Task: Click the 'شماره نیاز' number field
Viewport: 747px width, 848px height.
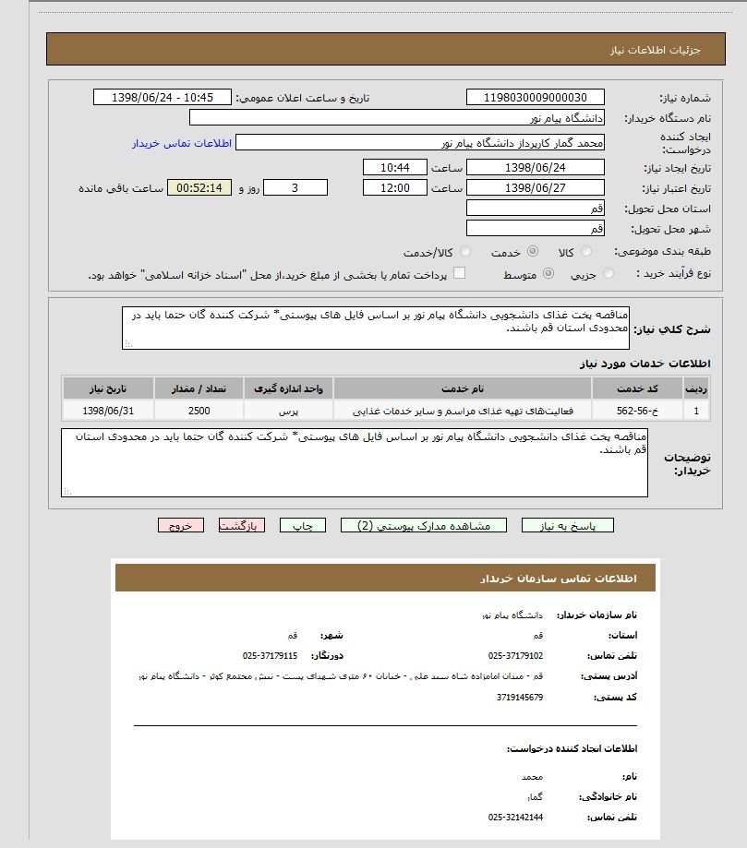Action: 536,98
